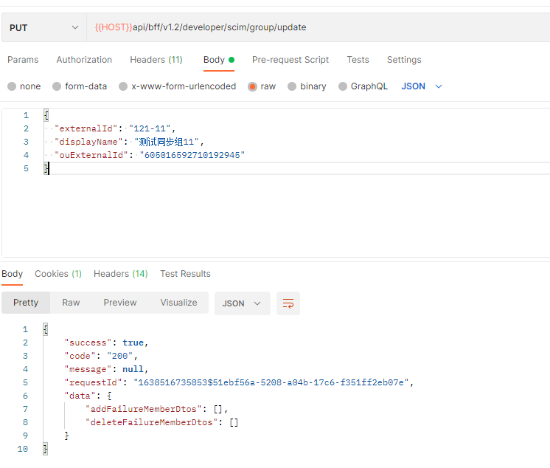Click the Visualize response button
Viewport: 550px width, 468px height.
click(178, 303)
